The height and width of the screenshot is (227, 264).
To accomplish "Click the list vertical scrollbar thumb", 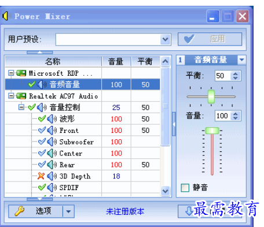I will 166,106.
